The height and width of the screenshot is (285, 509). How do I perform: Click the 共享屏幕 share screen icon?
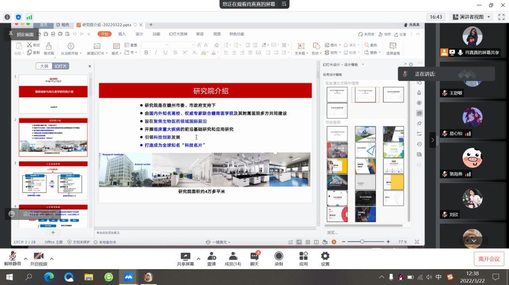click(185, 257)
